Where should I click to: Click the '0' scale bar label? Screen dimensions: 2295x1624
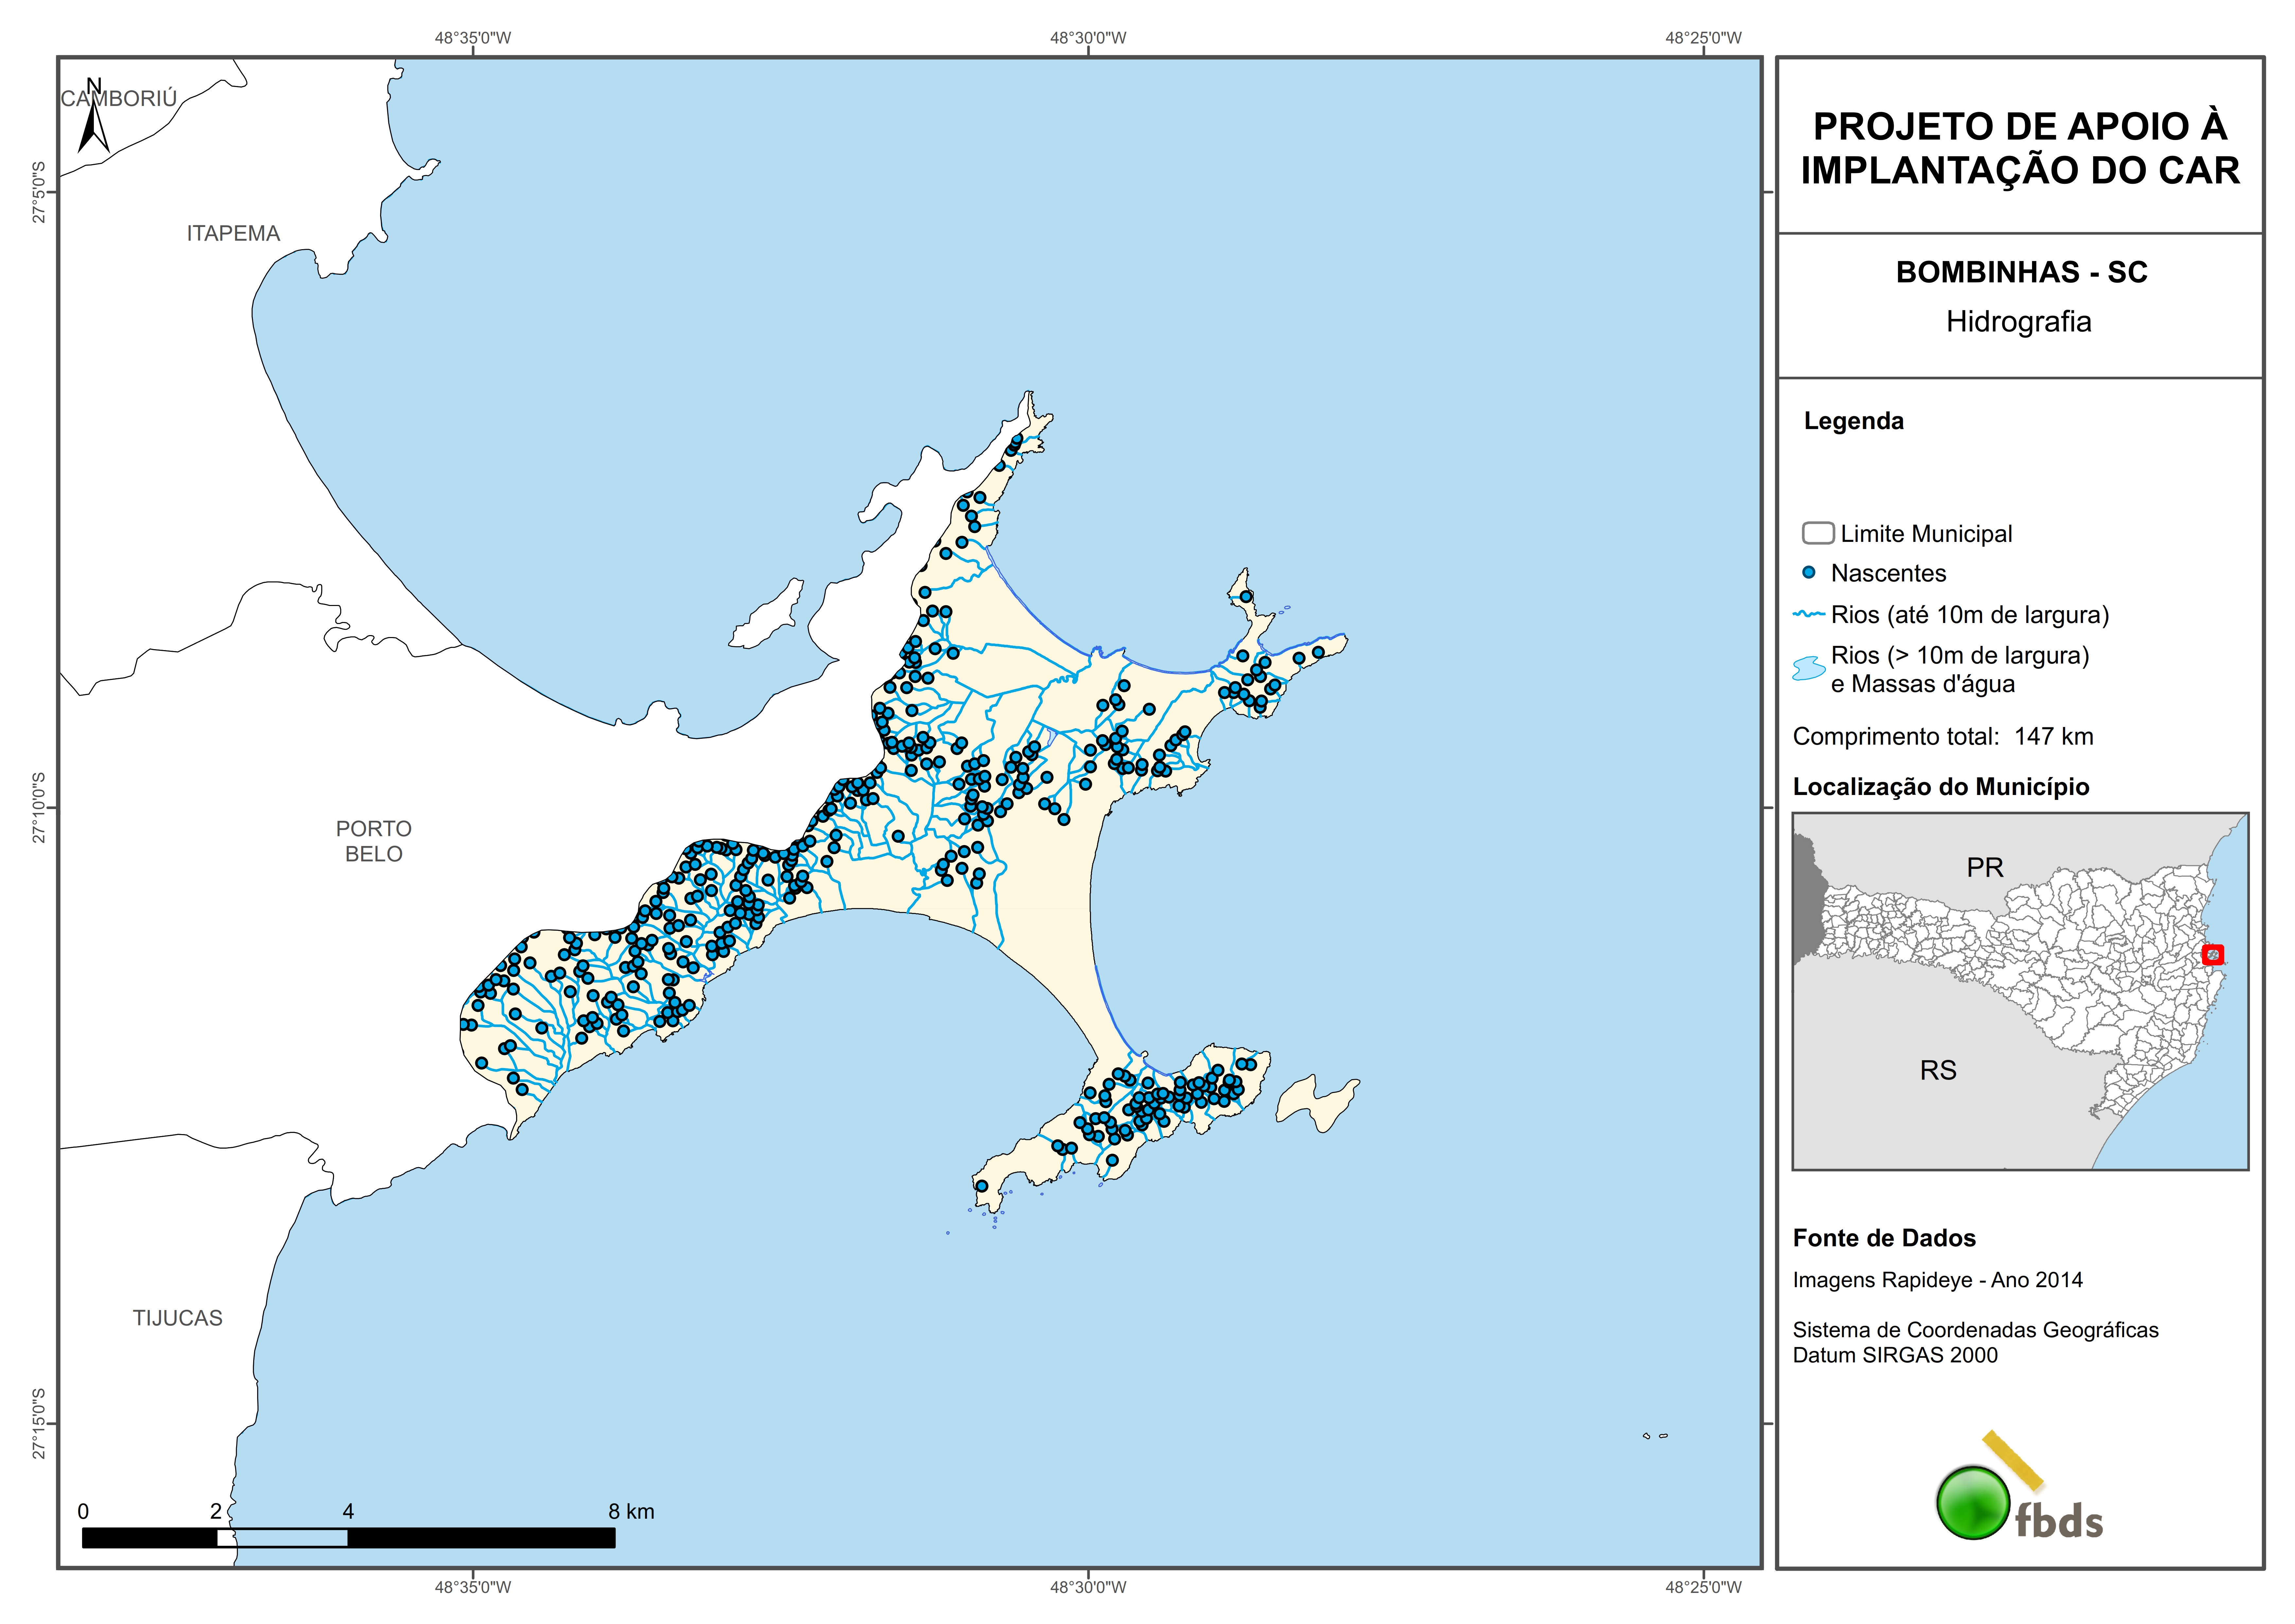83,1512
